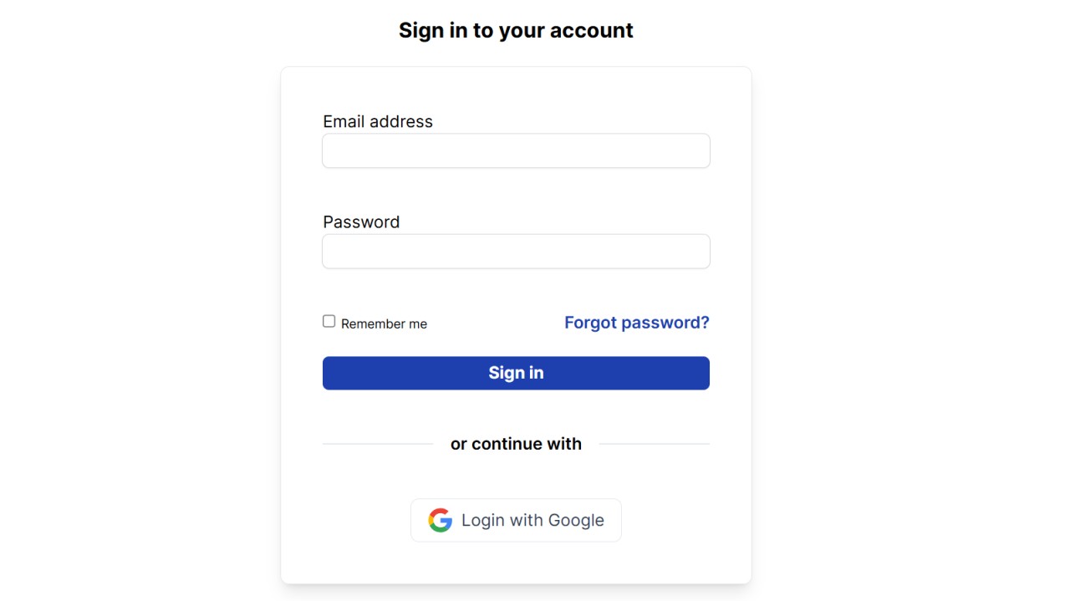
Task: Open the Forgot password? link
Action: click(636, 323)
